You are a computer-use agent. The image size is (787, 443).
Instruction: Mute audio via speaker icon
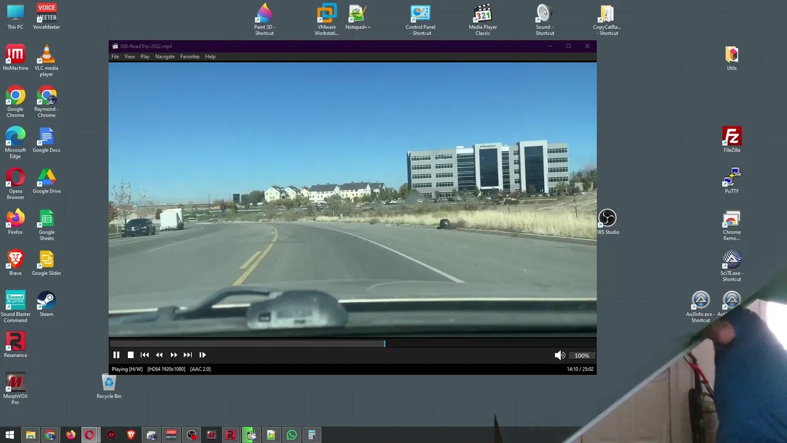click(x=560, y=355)
